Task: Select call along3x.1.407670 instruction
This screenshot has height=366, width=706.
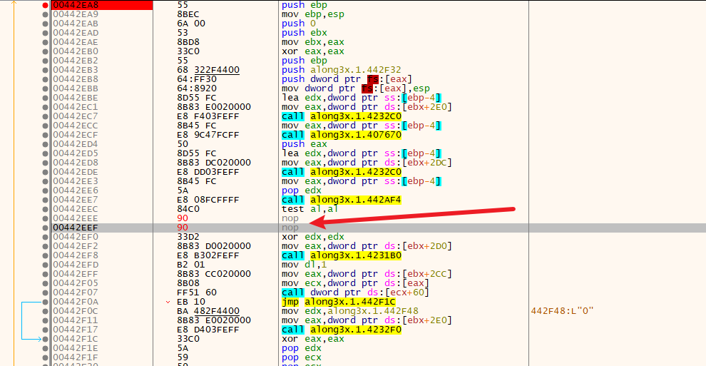Action: click(x=342, y=135)
